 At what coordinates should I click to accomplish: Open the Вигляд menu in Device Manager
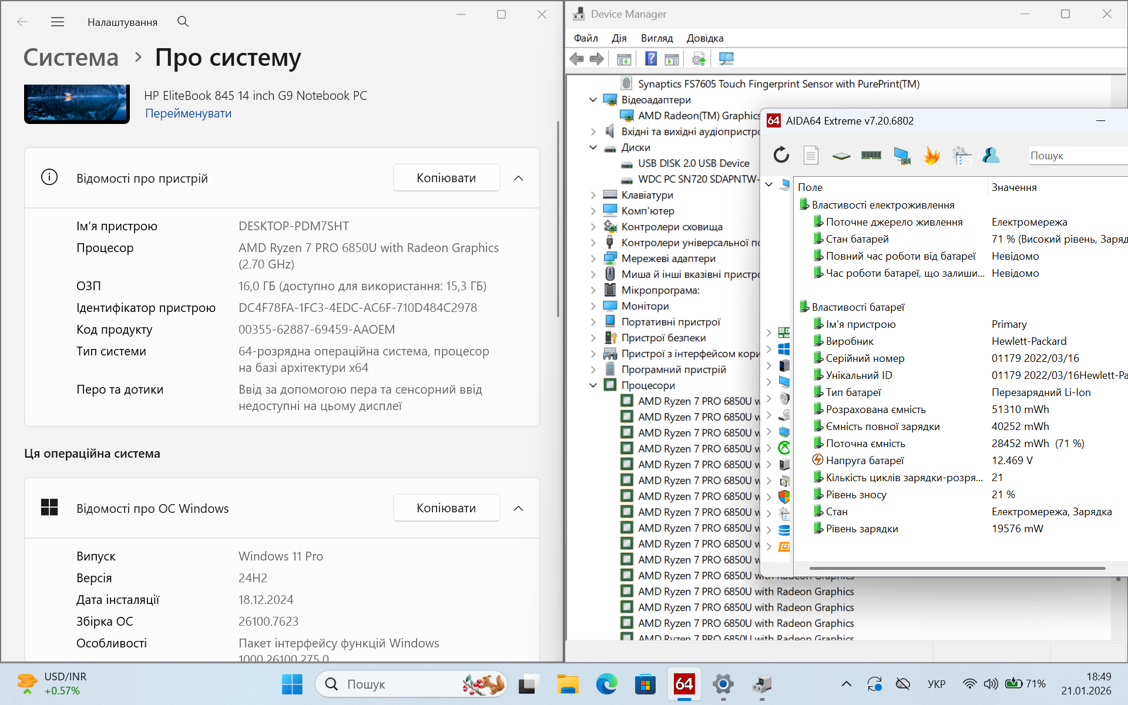click(x=656, y=38)
